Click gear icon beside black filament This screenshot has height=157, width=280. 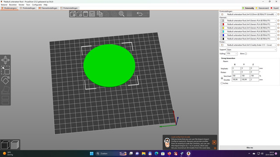pos(278,39)
